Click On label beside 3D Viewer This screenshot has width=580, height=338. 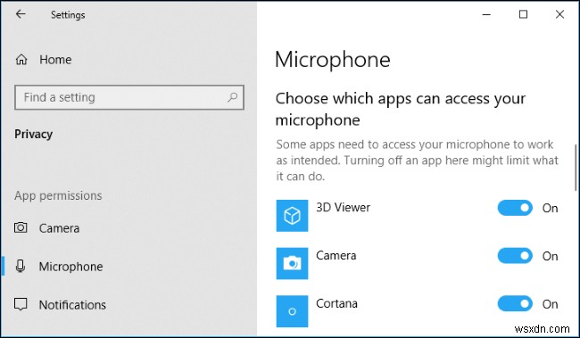(550, 208)
